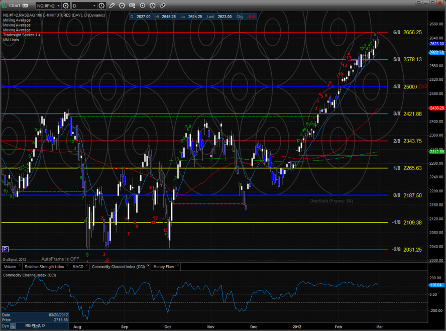Click the blue P marker on chart
Viewport: 446px width, 331px height.
pos(5,249)
